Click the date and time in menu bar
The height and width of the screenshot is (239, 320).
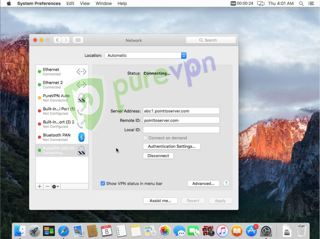pos(281,3)
